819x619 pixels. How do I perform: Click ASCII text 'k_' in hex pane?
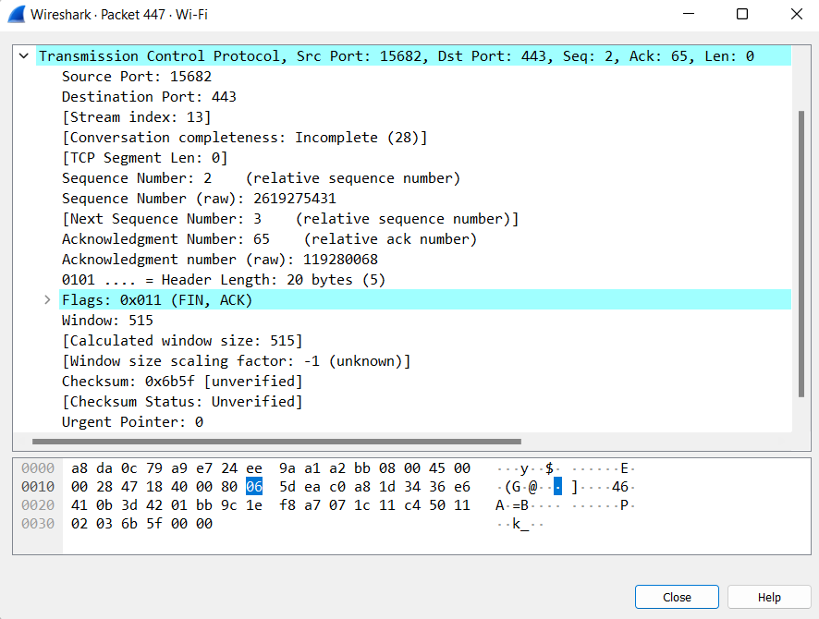coord(520,524)
